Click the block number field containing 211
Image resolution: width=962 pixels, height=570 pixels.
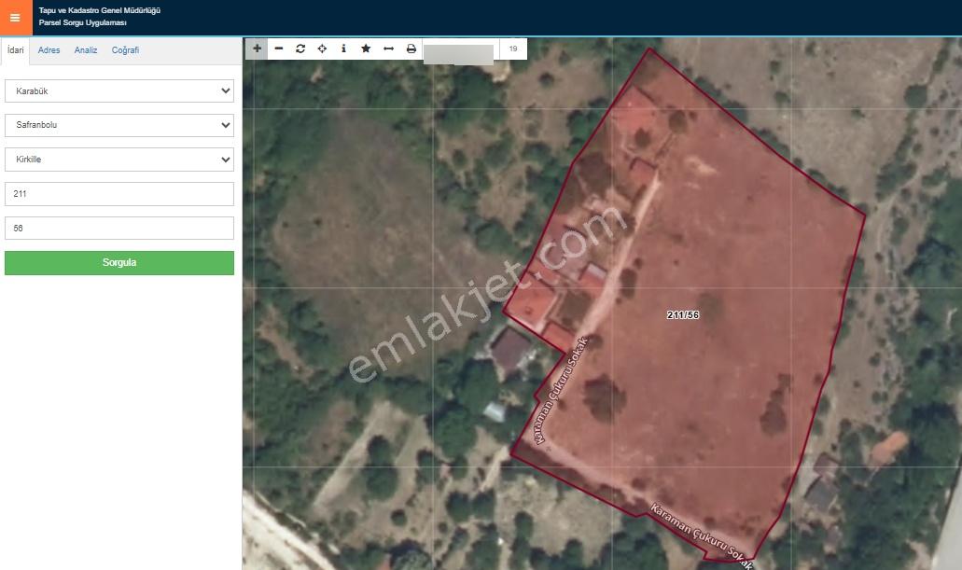click(119, 194)
